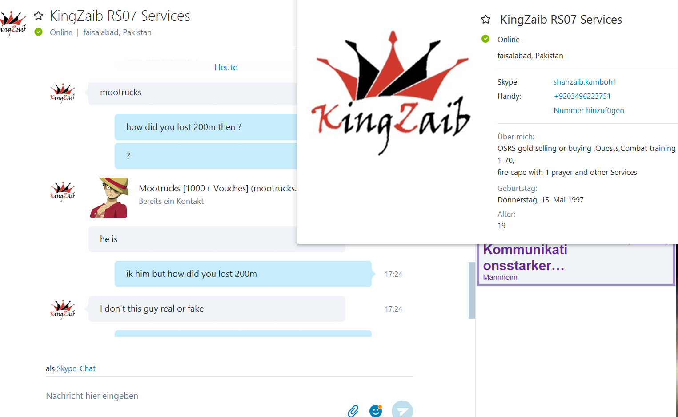Toggle favorite star beside chat header name
This screenshot has width=678, height=417.
pyautogui.click(x=39, y=16)
